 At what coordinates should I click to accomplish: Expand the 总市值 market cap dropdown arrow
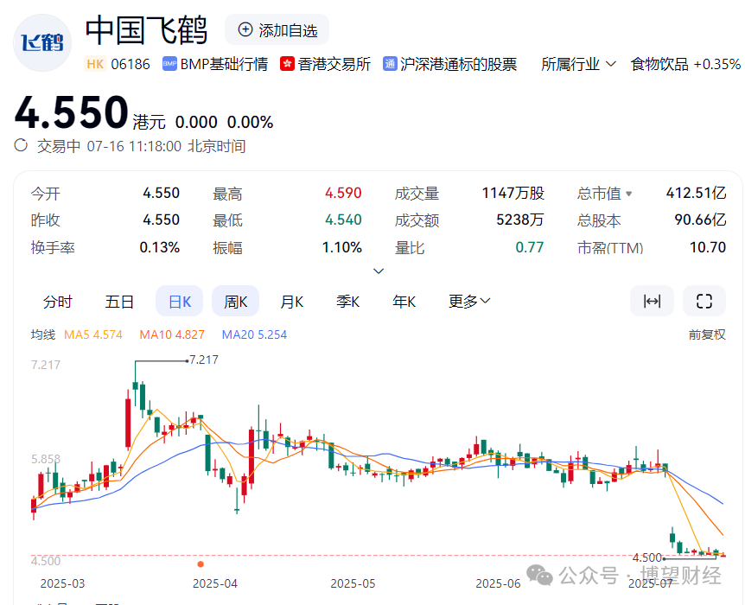pyautogui.click(x=628, y=194)
